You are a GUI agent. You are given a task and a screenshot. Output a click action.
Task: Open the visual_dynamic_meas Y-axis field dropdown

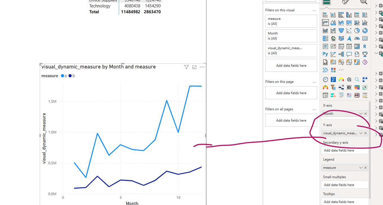click(x=361, y=133)
